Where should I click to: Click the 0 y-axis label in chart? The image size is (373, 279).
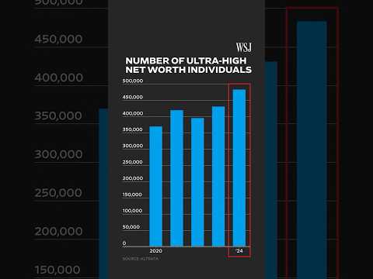tap(124, 243)
